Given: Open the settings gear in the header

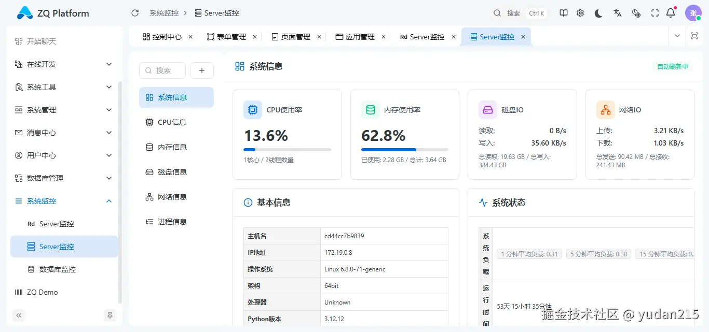Looking at the screenshot, I should (x=580, y=13).
